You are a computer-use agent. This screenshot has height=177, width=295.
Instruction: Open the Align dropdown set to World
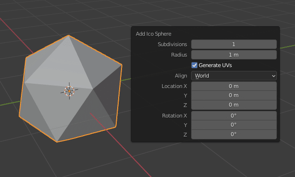click(234, 76)
